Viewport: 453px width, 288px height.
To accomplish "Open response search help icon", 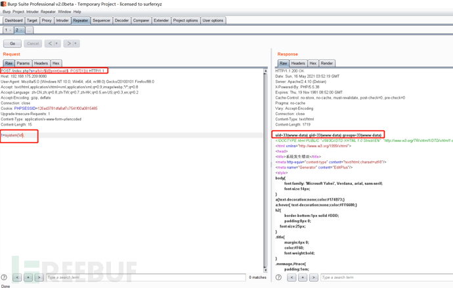I will pos(278,277).
